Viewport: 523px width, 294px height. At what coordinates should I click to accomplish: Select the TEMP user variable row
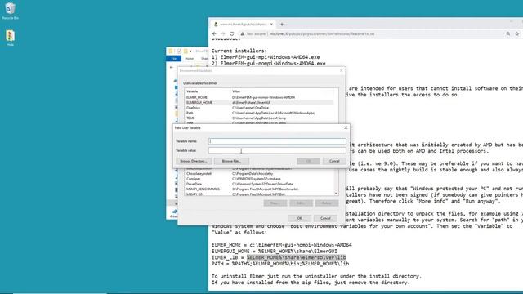(260, 118)
